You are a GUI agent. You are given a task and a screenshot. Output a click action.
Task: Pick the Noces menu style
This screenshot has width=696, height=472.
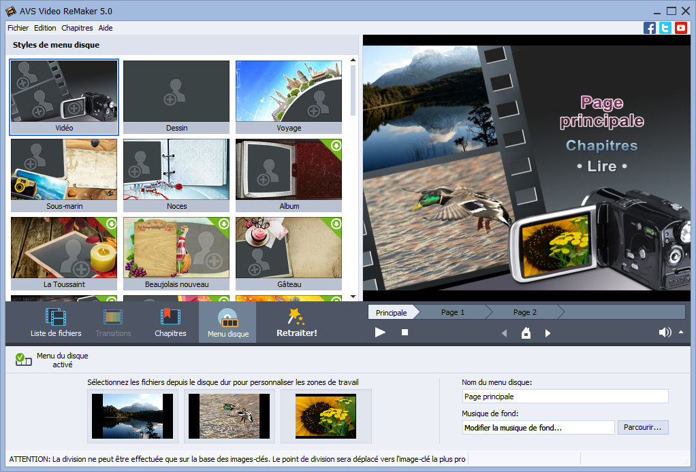point(176,175)
